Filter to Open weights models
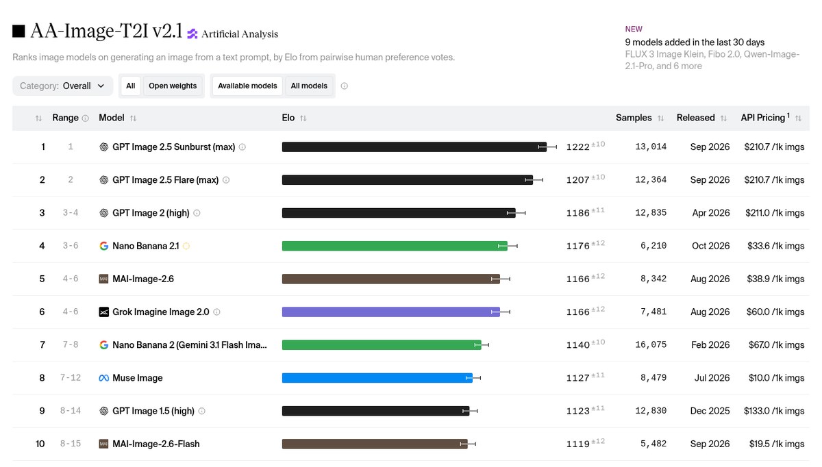Screen dimensions: 822x467 click(173, 86)
